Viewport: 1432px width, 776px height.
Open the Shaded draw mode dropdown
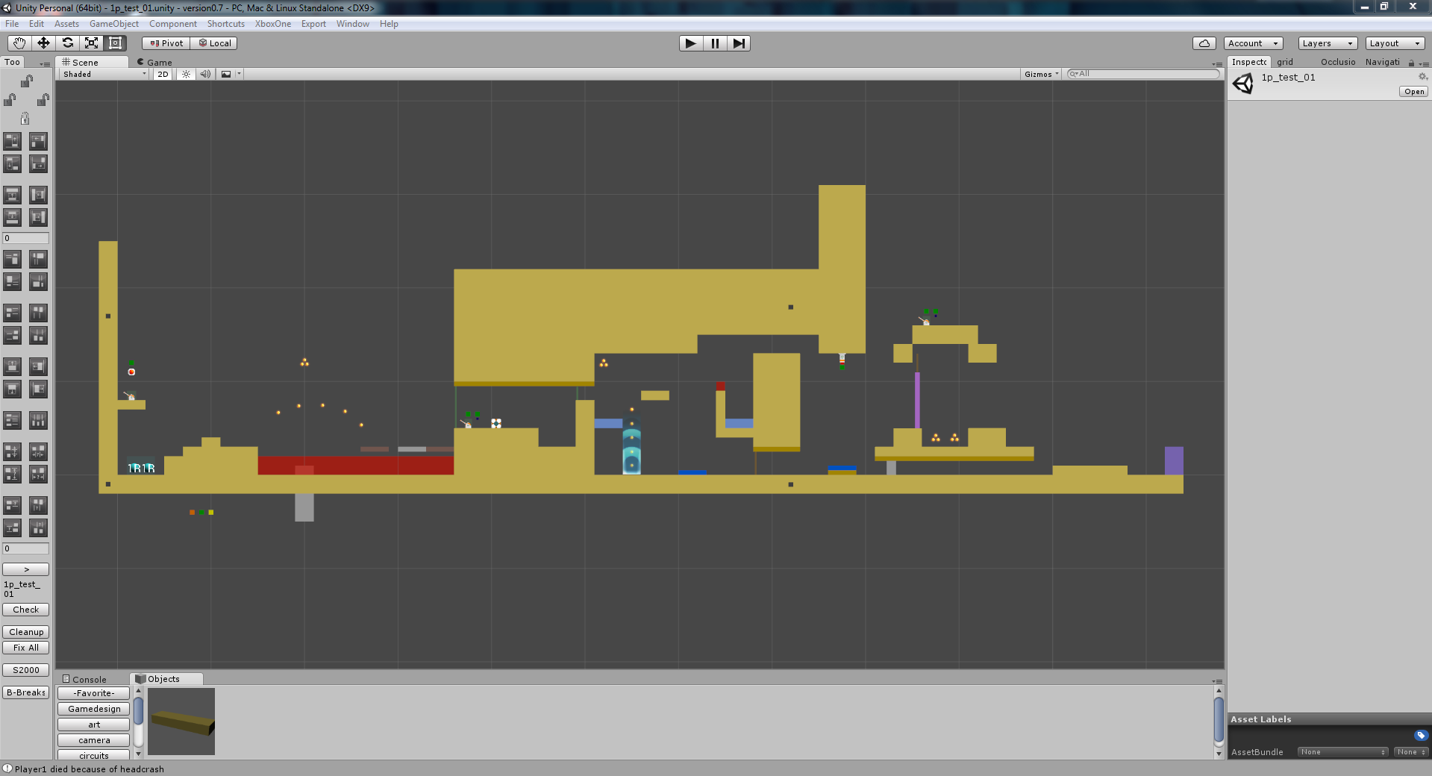pos(104,74)
